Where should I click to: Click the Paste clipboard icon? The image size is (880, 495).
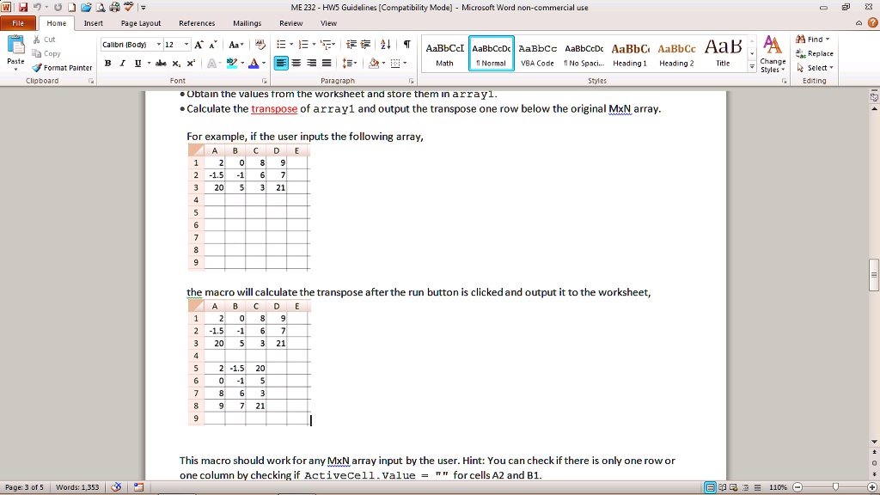tap(15, 46)
